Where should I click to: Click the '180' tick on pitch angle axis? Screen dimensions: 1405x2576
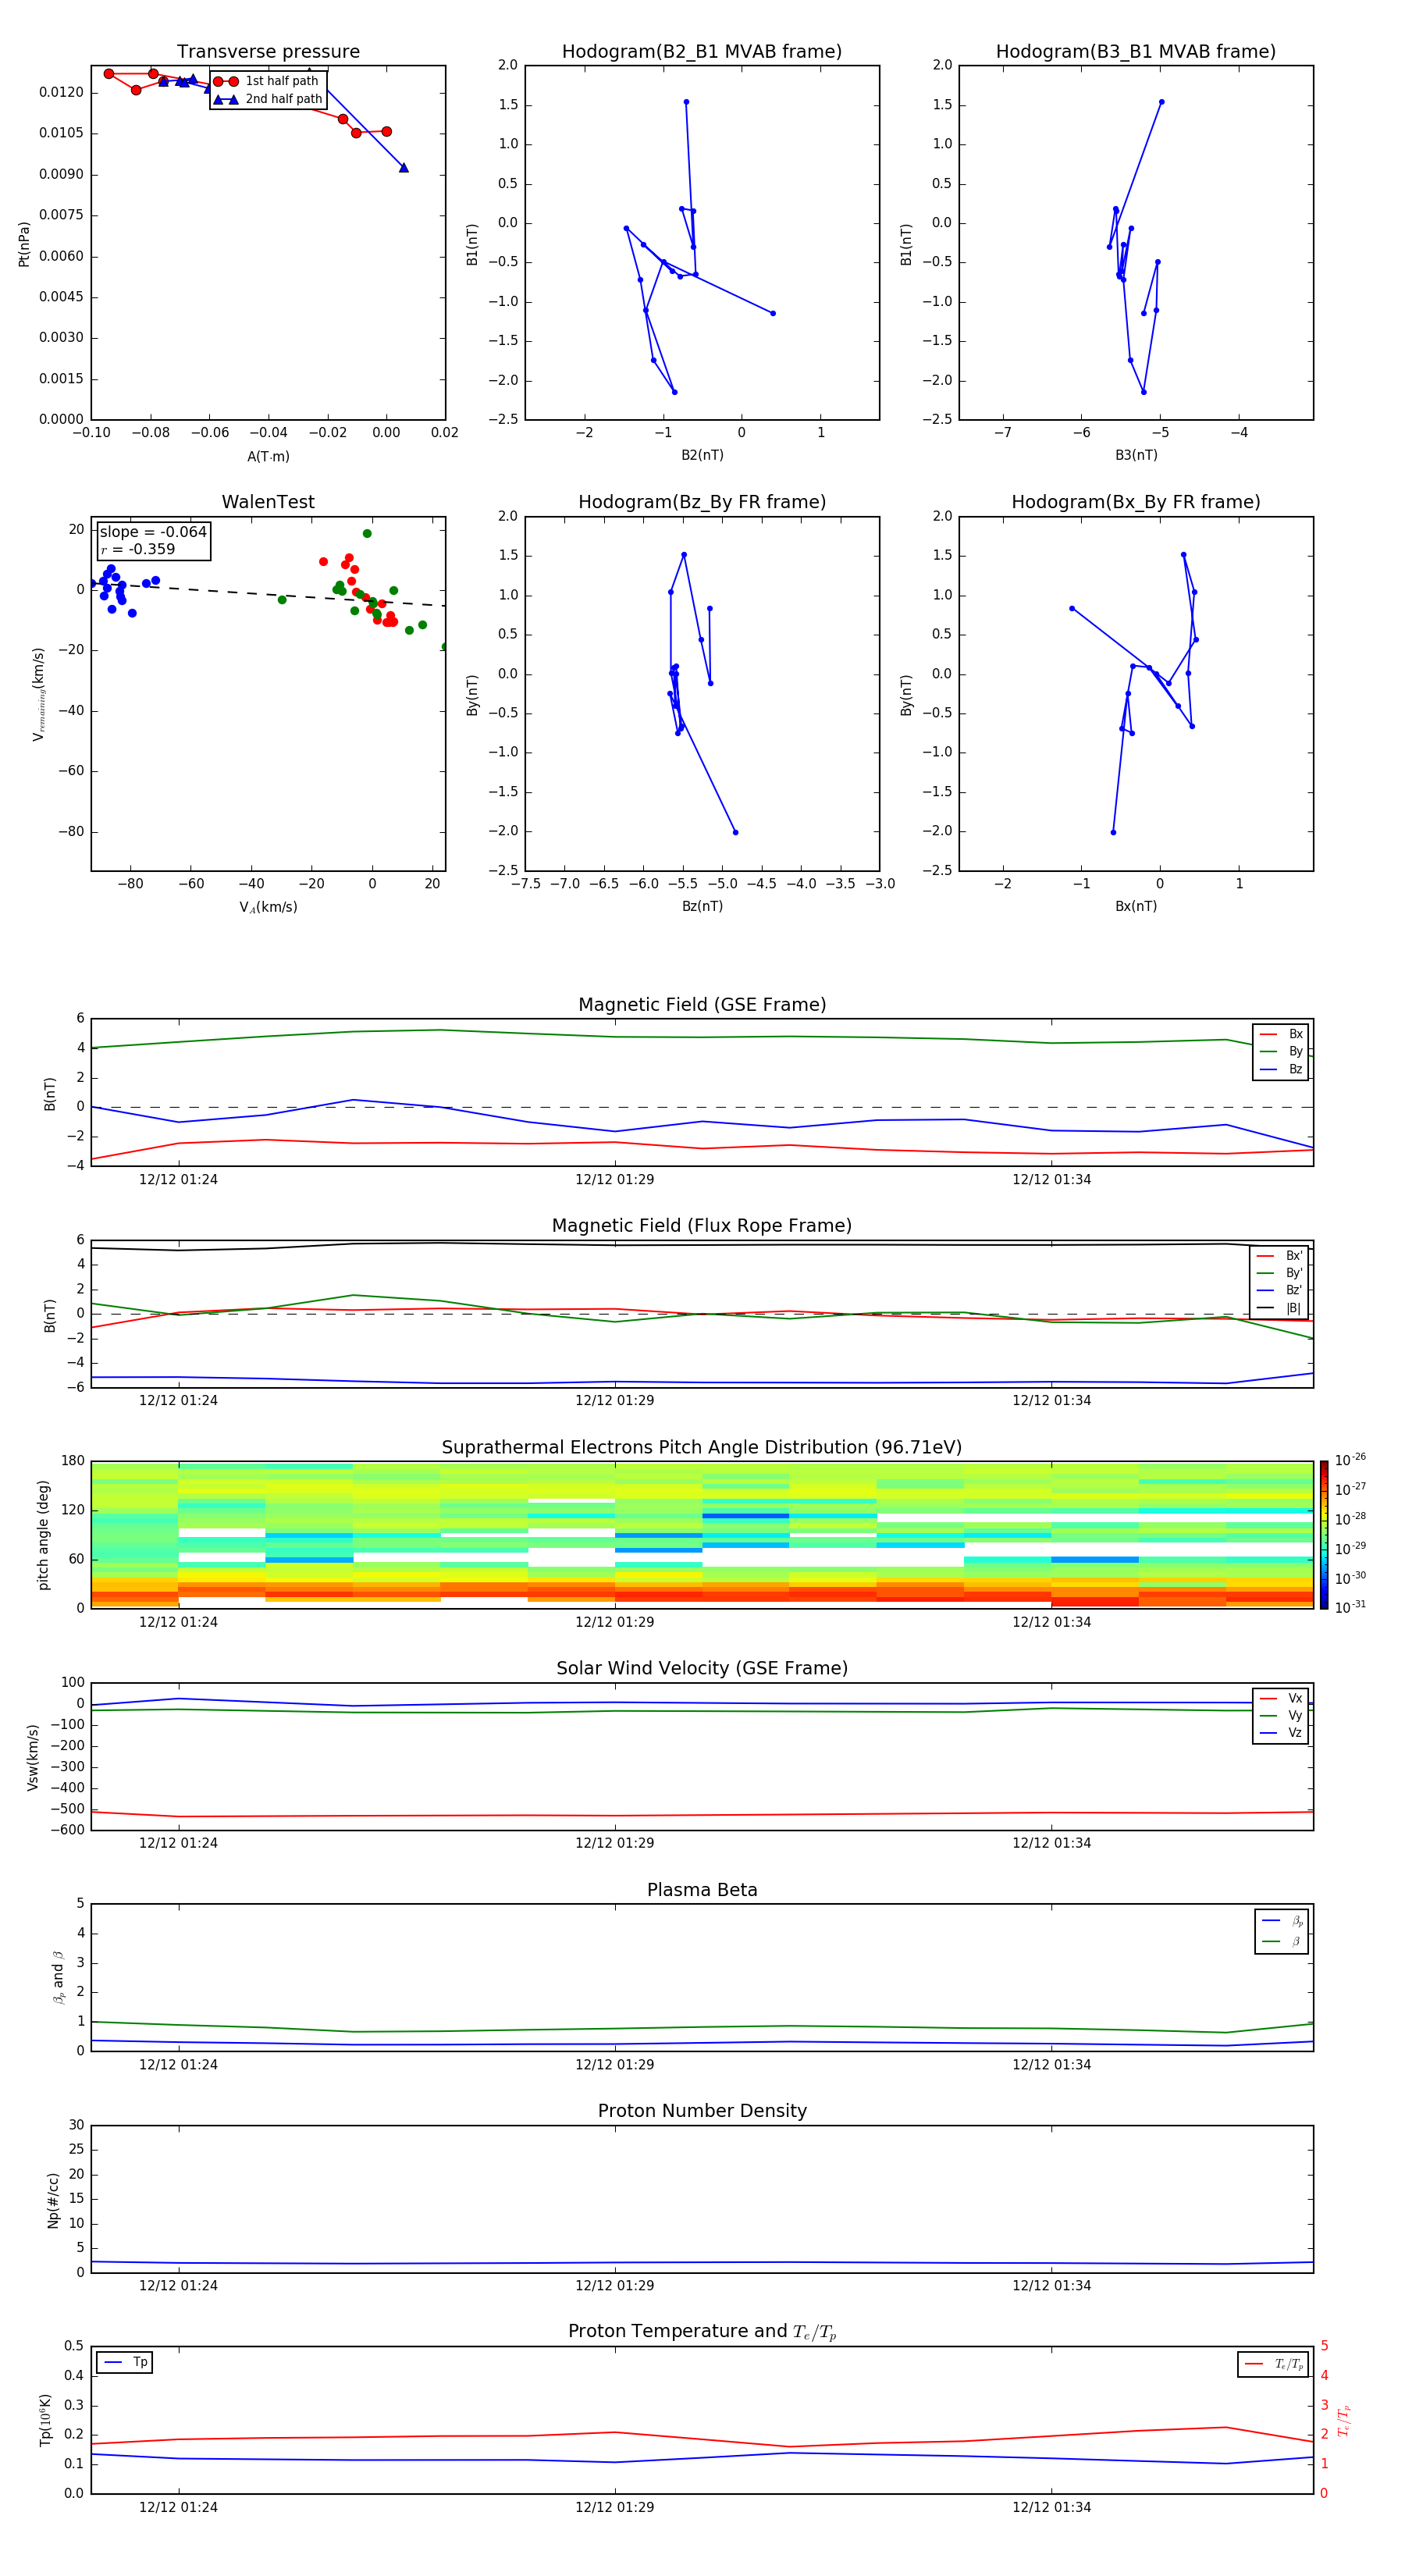pyautogui.click(x=73, y=1461)
